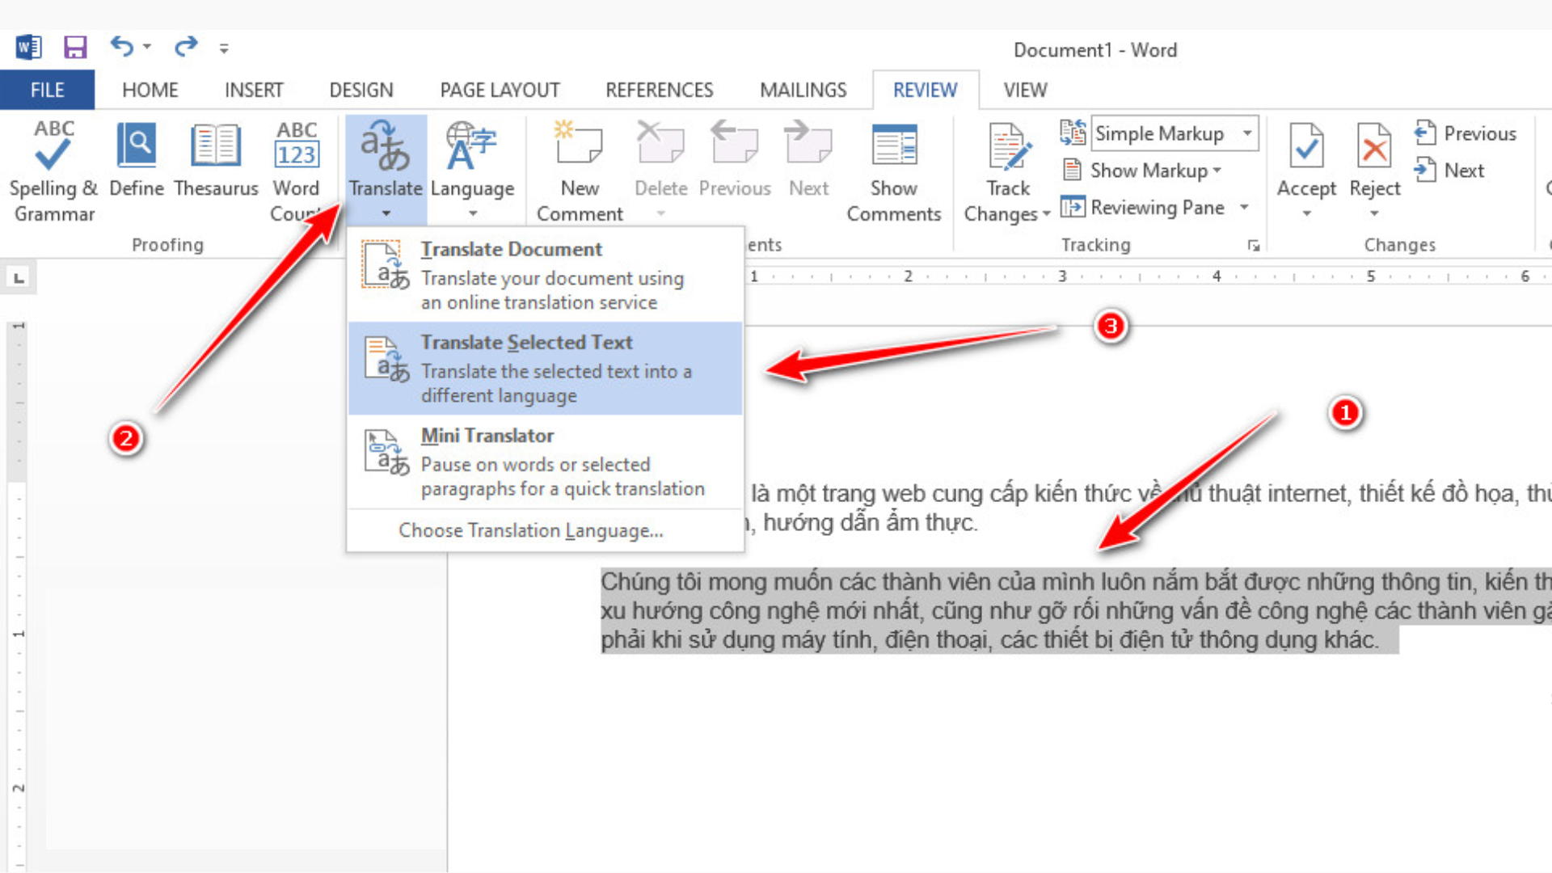Open the Simple Markup dropdown

tap(1247, 133)
